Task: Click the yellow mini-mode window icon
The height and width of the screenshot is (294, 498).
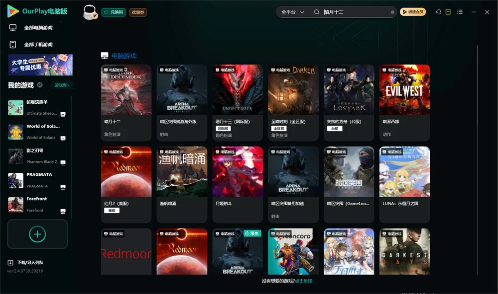Action: pyautogui.click(x=448, y=12)
